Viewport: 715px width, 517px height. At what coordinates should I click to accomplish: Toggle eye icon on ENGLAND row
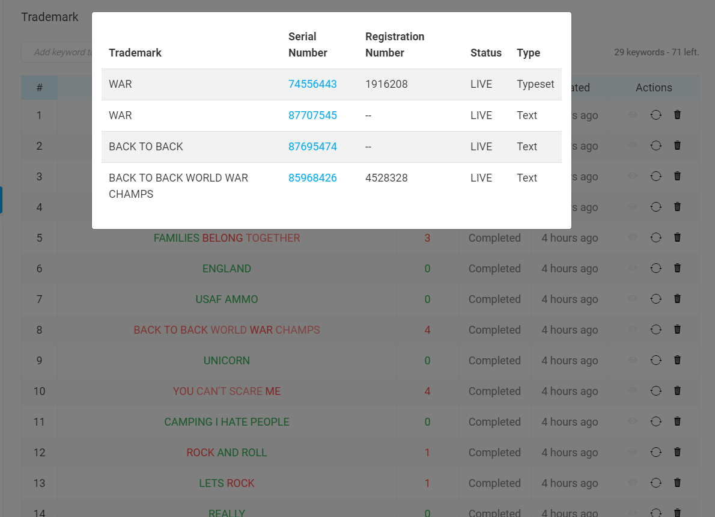click(633, 268)
